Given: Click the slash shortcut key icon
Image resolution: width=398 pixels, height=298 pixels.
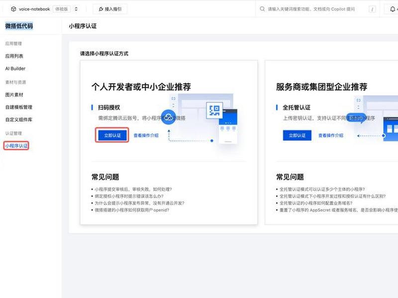Looking at the screenshot, I should click(372, 9).
